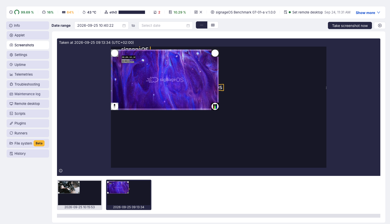Image resolution: width=390 pixels, height=224 pixels.
Task: Click the horizontal scrollbar below the thumbnails
Action: pyautogui.click(x=219, y=216)
